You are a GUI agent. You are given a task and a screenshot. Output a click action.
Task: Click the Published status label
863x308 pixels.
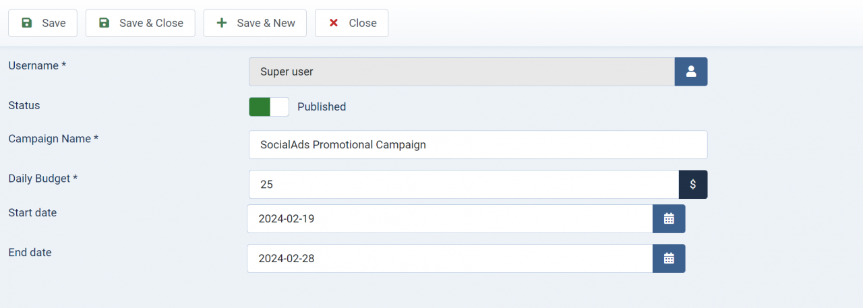click(x=322, y=106)
